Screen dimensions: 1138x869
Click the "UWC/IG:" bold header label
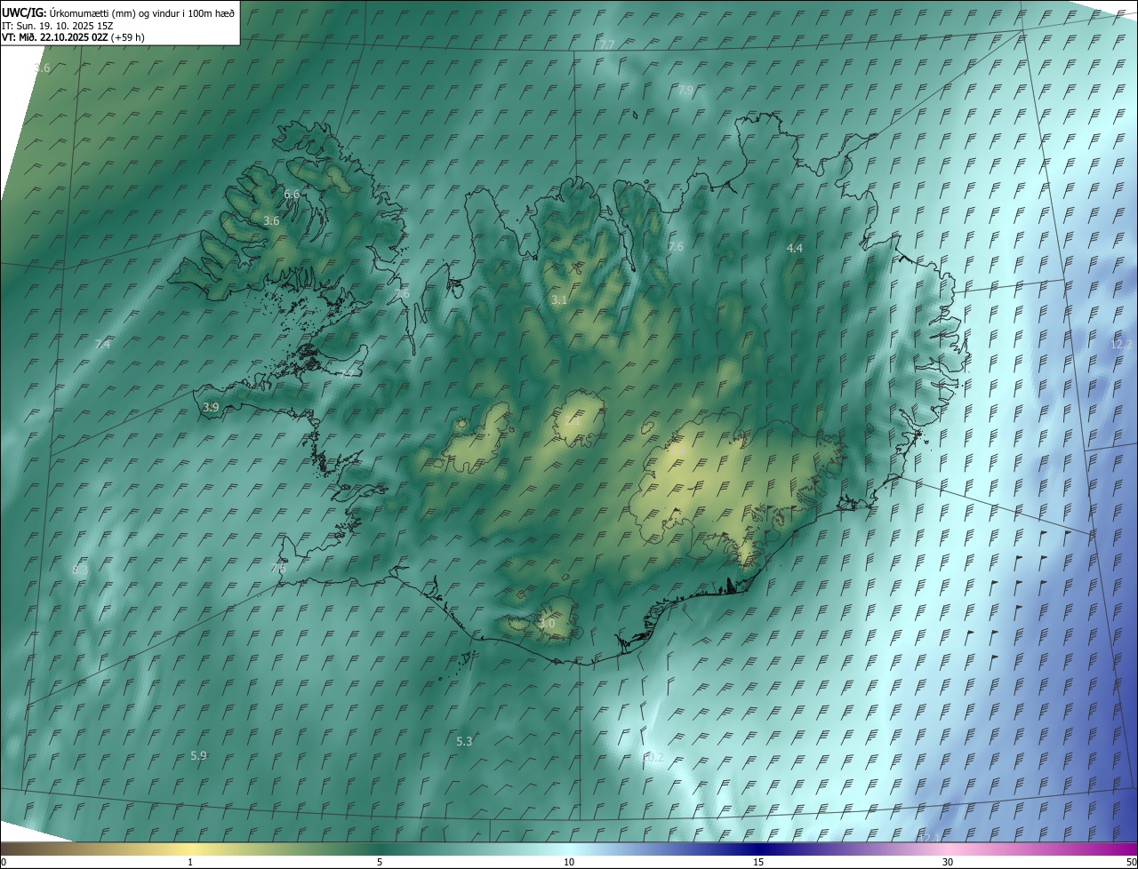coord(25,12)
